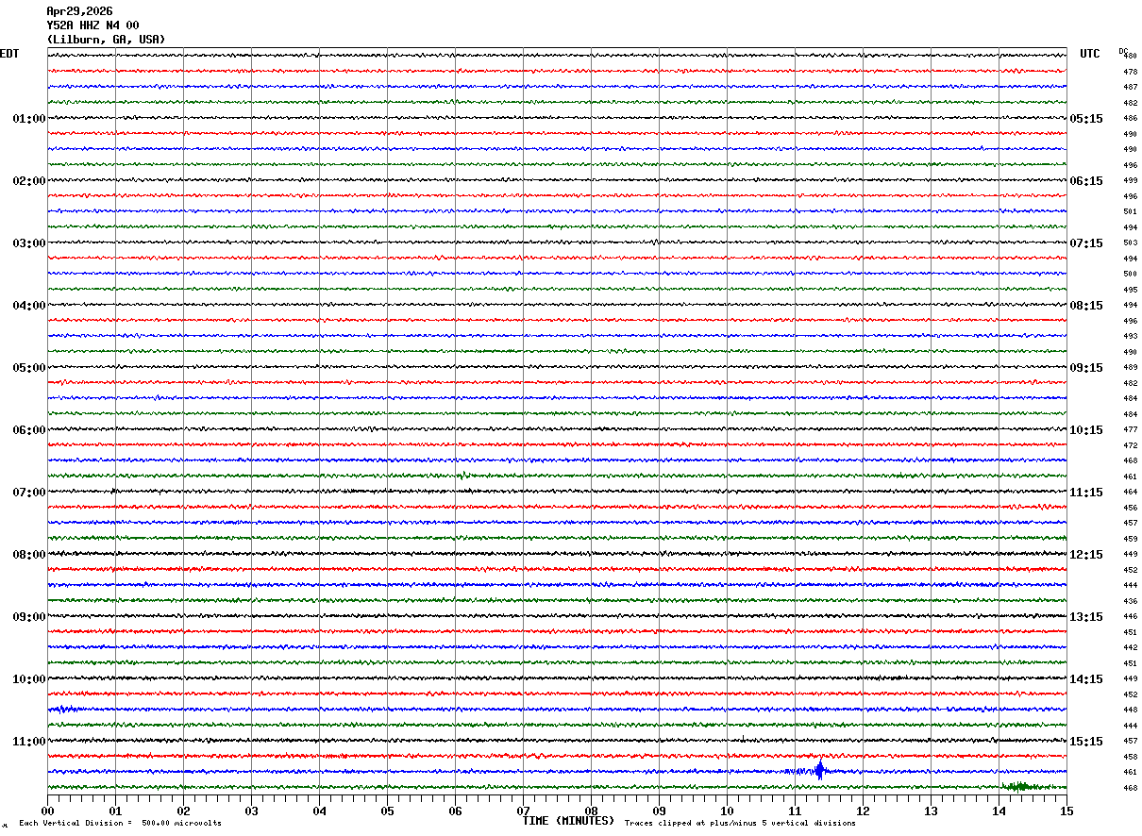Click the 05:15 UTC row label
Image resolution: width=1142 pixels, height=836 pixels.
tap(1085, 119)
